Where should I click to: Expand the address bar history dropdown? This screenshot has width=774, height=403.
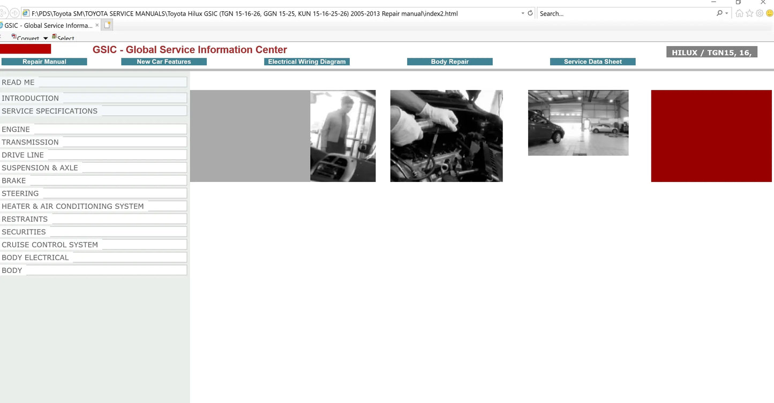(523, 13)
